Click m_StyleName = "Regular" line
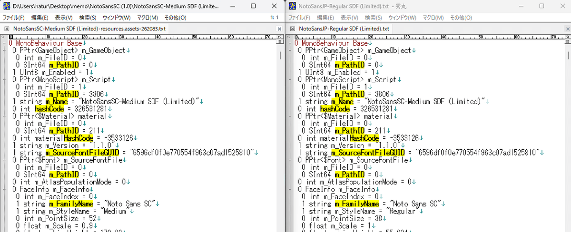Screen dimensions: 571x232 tap(362, 210)
